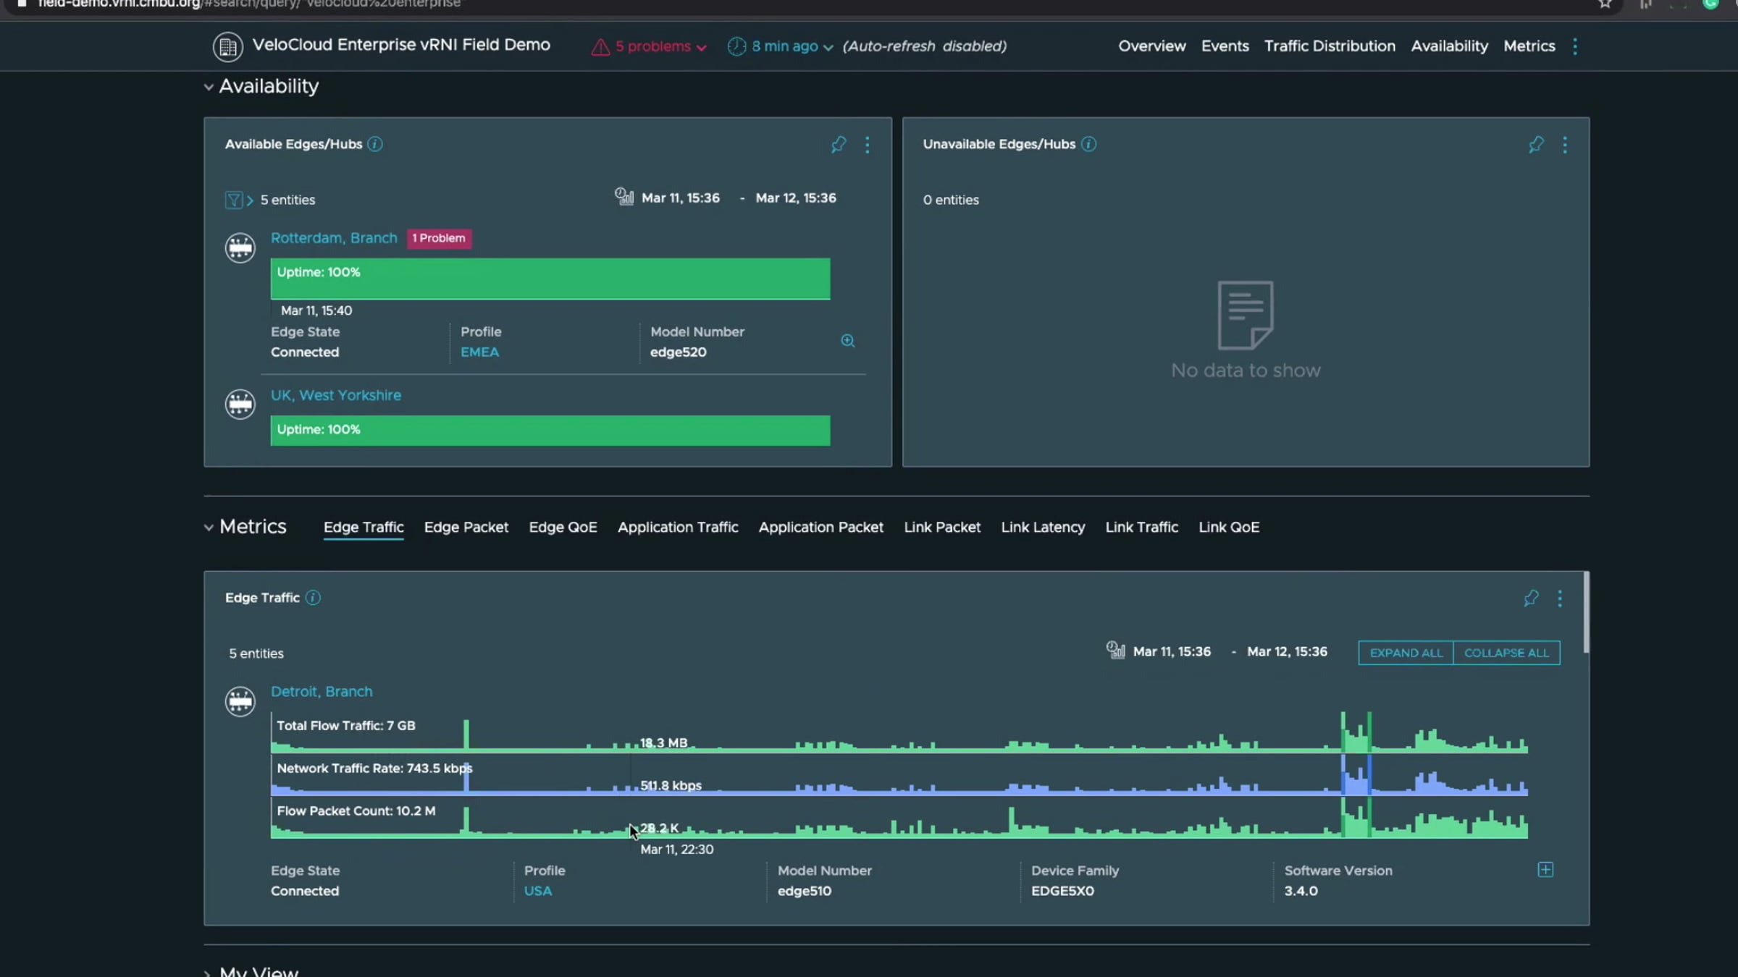Click the Rotterdam green uptime bar
The image size is (1738, 977).
[x=550, y=279]
